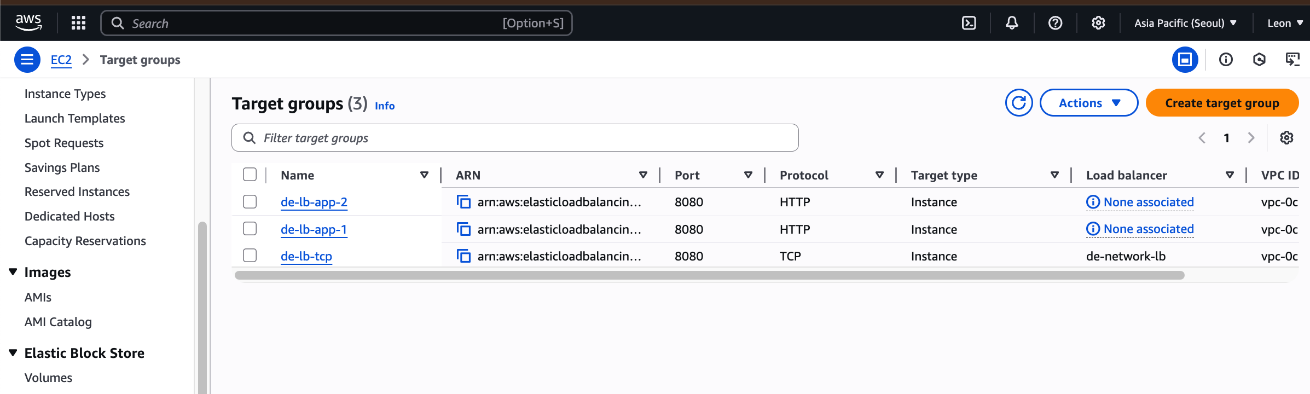The width and height of the screenshot is (1310, 394).
Task: Toggle the hamburger navigation menu
Action: [x=27, y=60]
